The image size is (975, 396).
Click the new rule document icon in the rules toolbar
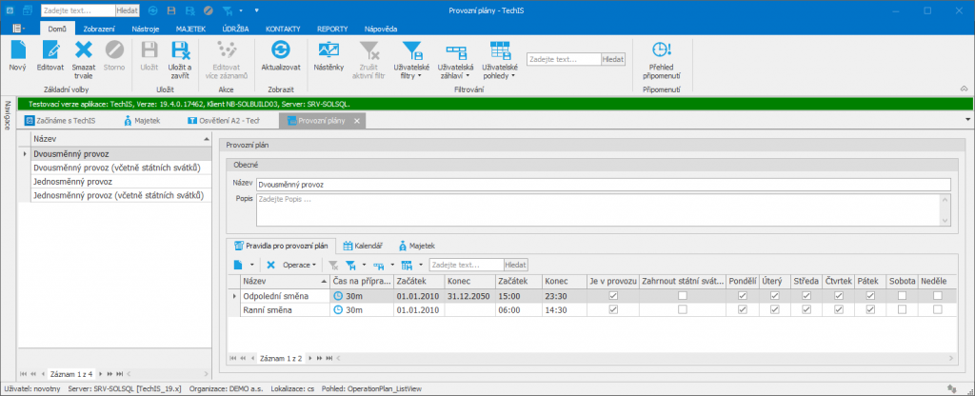pyautogui.click(x=239, y=264)
